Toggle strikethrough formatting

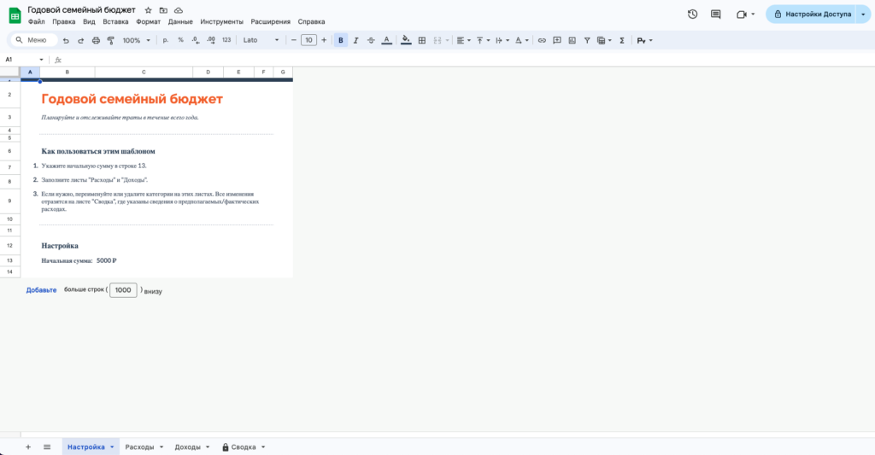pyautogui.click(x=371, y=40)
